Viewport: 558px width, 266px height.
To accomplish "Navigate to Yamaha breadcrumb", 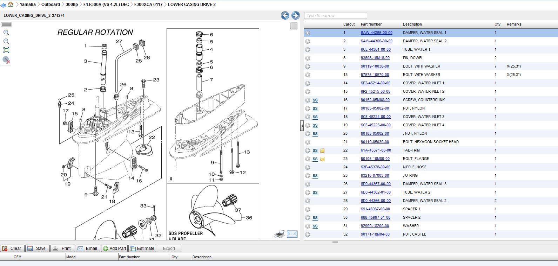I will click(28, 5).
